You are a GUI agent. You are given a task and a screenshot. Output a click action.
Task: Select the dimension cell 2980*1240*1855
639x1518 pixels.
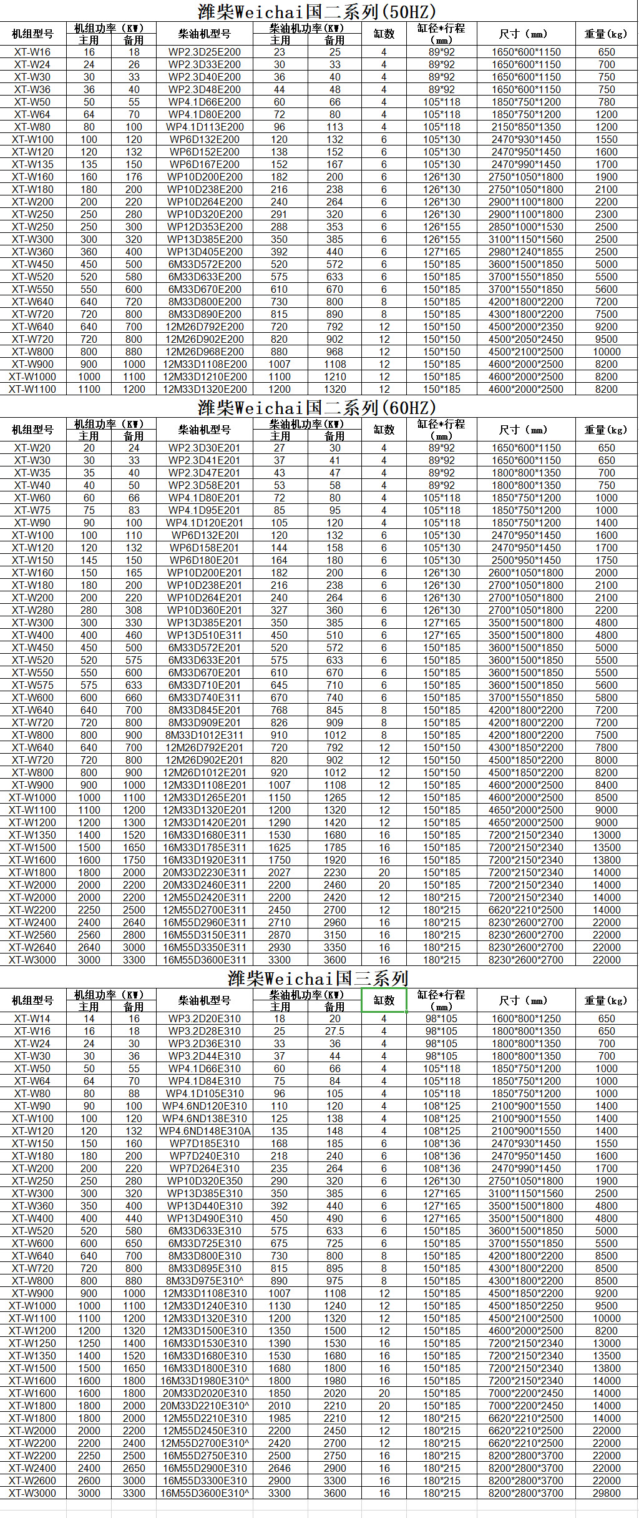(x=525, y=252)
